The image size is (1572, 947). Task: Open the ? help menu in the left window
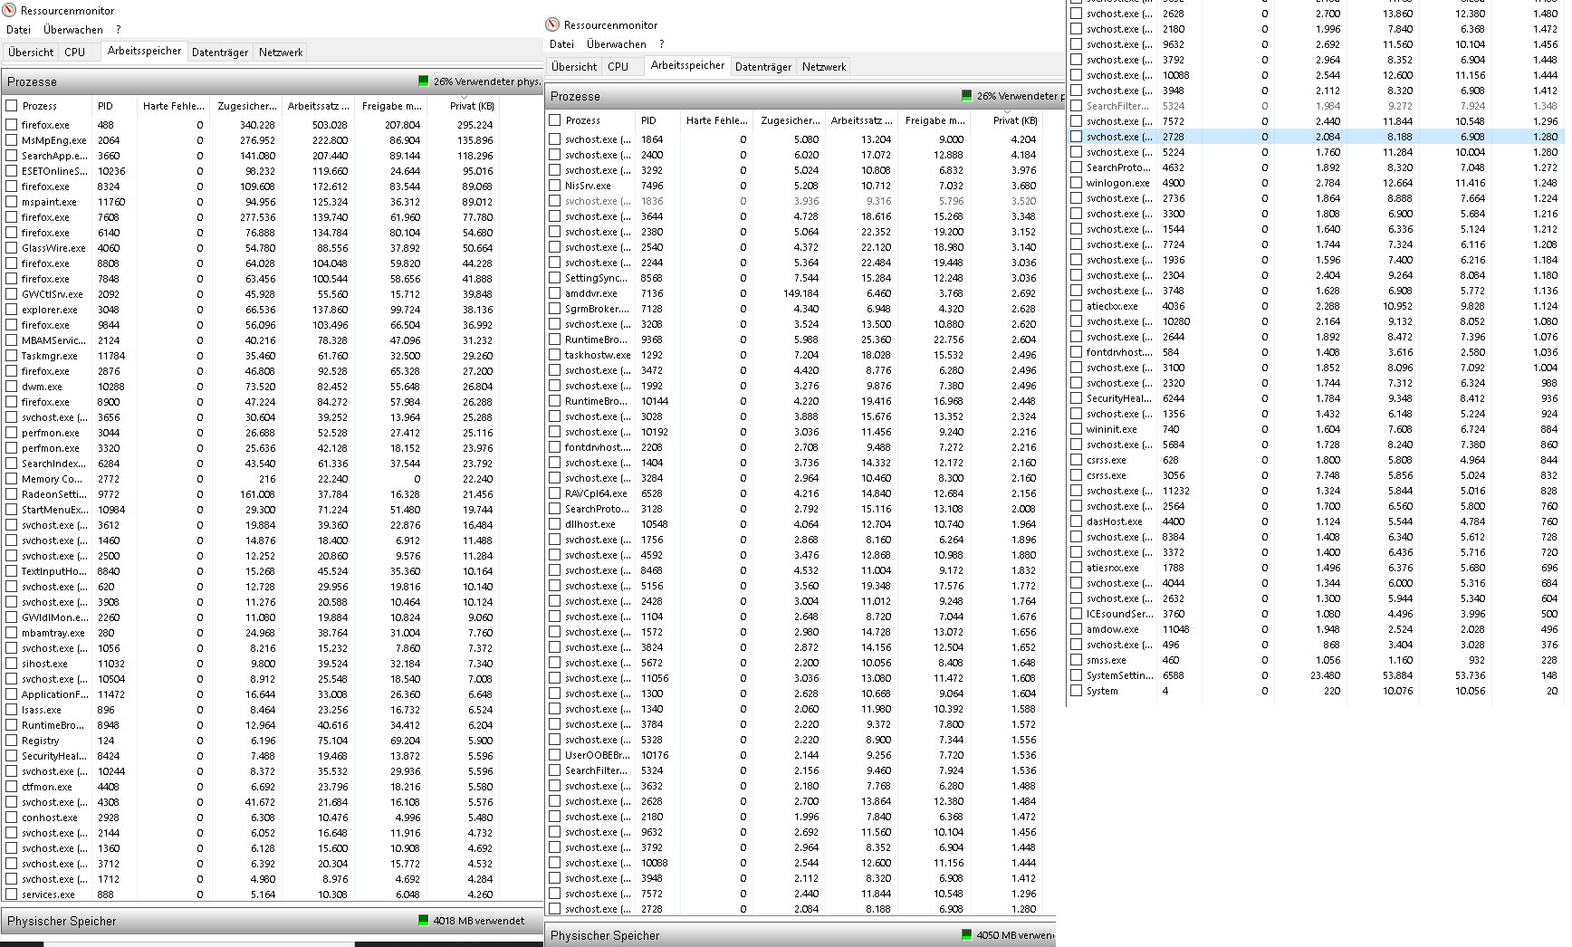[118, 30]
